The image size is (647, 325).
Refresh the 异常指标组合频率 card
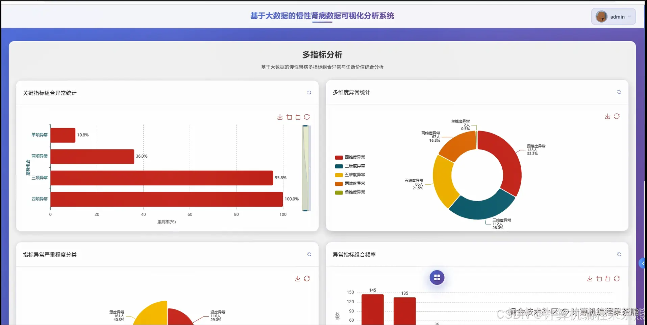(619, 254)
